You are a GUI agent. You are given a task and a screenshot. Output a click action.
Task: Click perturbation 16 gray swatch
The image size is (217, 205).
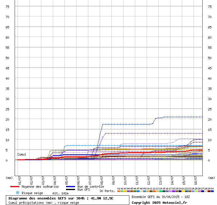pos(167,191)
